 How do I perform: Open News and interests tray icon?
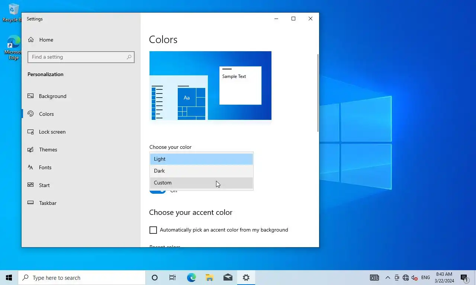point(374,278)
